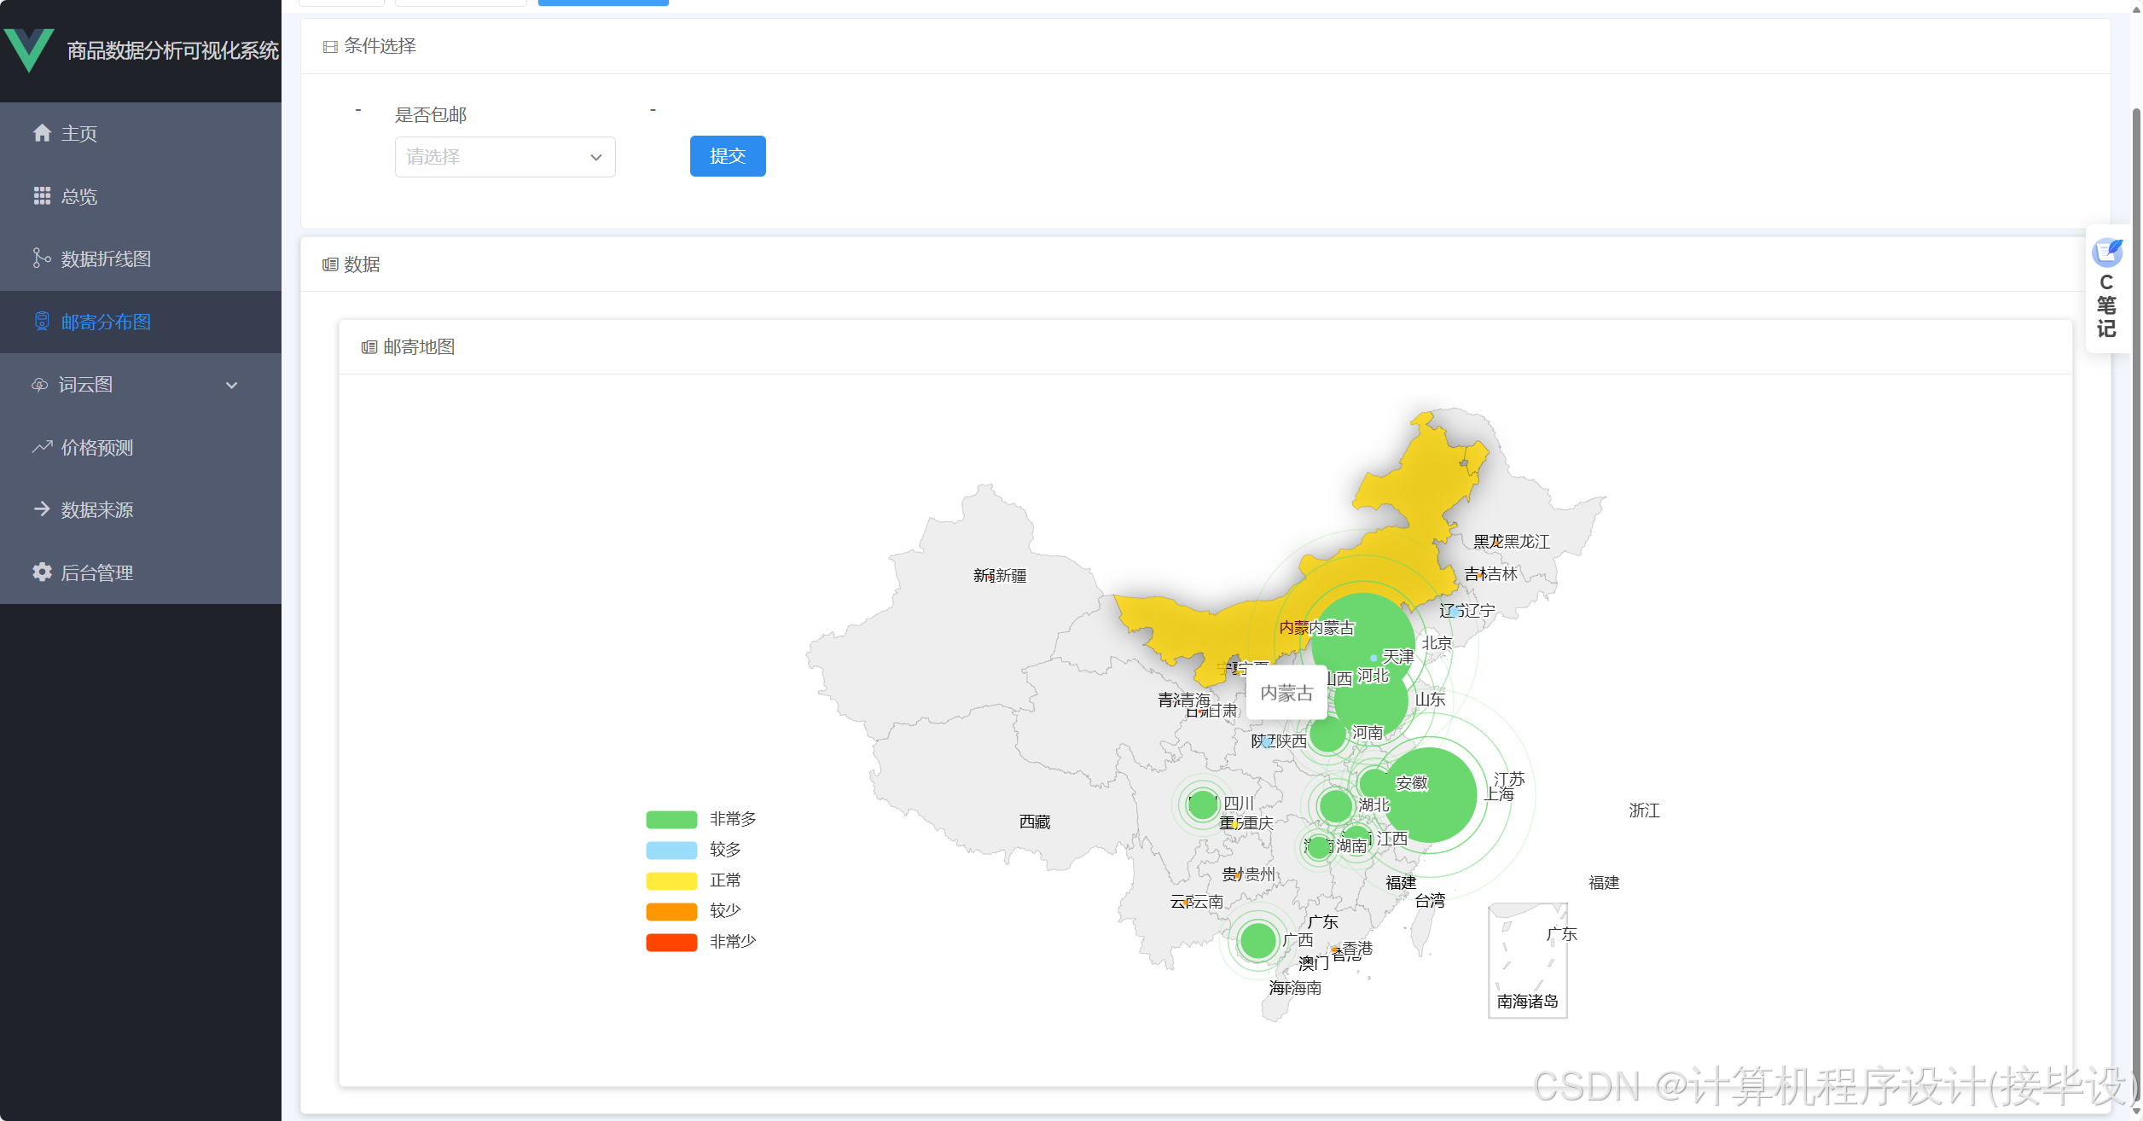The height and width of the screenshot is (1121, 2143).
Task: Go to 数据折线图 menu item
Action: point(106,258)
